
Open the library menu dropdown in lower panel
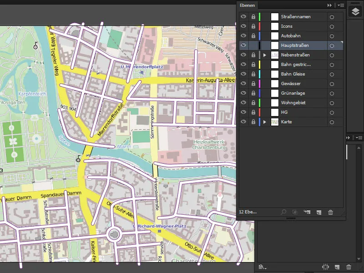(x=263, y=267)
